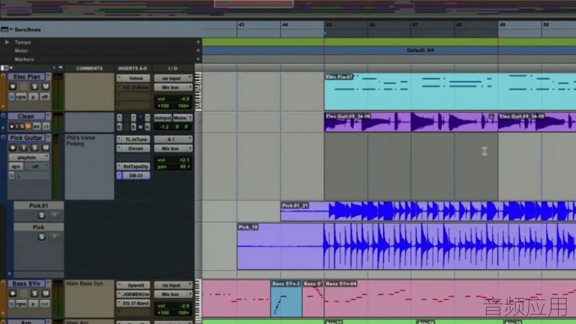Click the COMMENTS column header
Image resolution: width=576 pixels, height=324 pixels.
(89, 69)
